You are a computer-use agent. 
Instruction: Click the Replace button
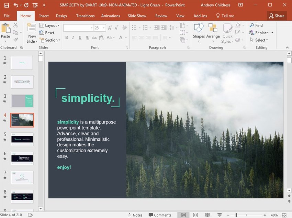pyautogui.click(x=259, y=33)
